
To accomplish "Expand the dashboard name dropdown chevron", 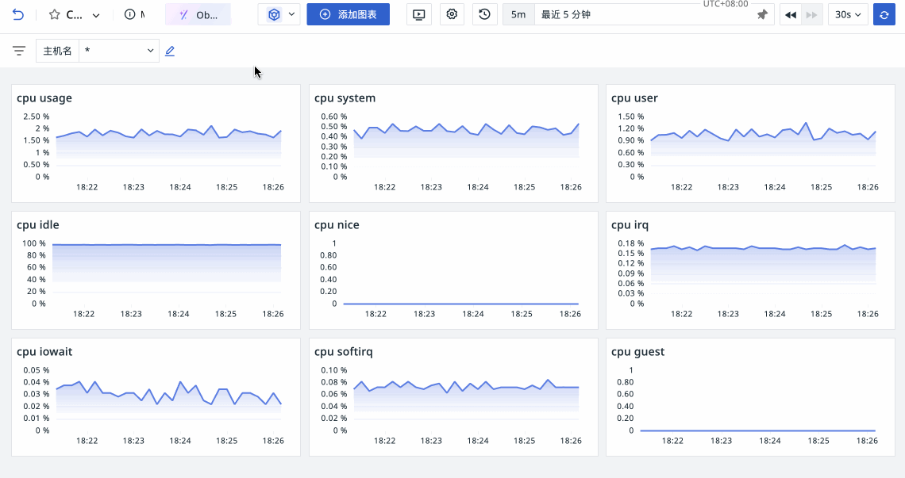I will [x=96, y=15].
